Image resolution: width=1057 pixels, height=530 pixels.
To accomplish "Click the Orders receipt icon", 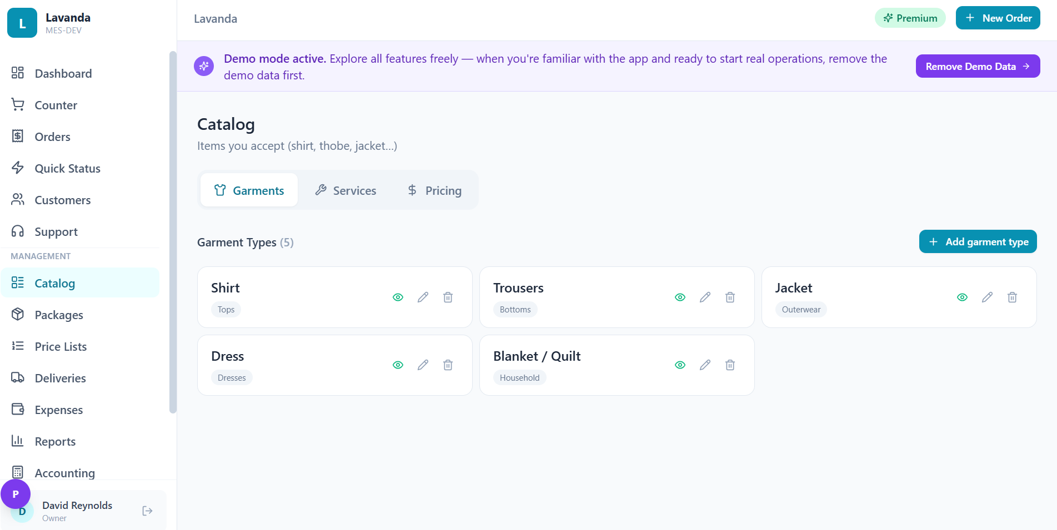I will click(x=18, y=136).
